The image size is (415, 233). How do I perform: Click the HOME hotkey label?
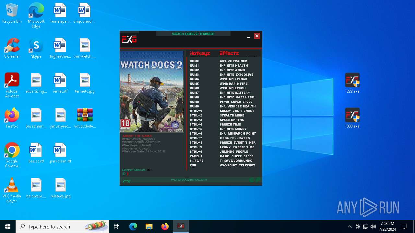[194, 61]
